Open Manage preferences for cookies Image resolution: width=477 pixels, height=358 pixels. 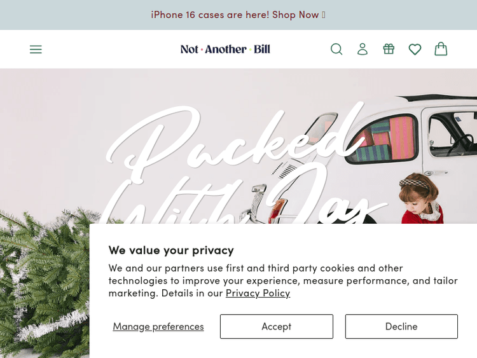click(158, 326)
